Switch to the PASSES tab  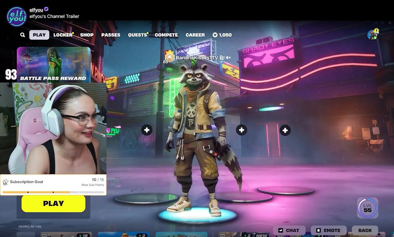click(111, 35)
